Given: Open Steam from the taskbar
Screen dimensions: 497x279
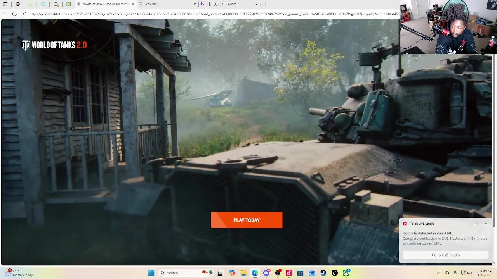Looking at the screenshot, I should (x=323, y=273).
